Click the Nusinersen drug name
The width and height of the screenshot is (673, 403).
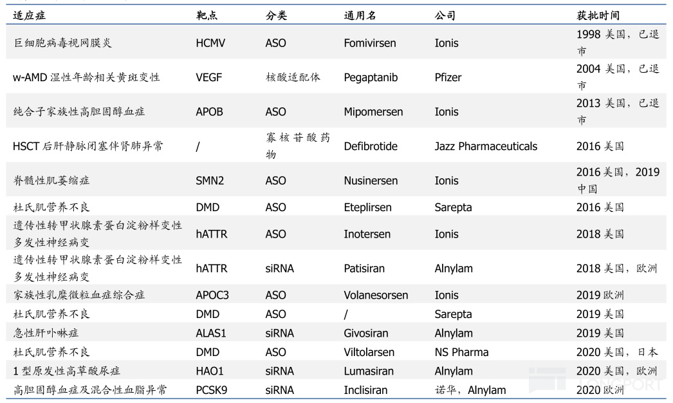371,181
